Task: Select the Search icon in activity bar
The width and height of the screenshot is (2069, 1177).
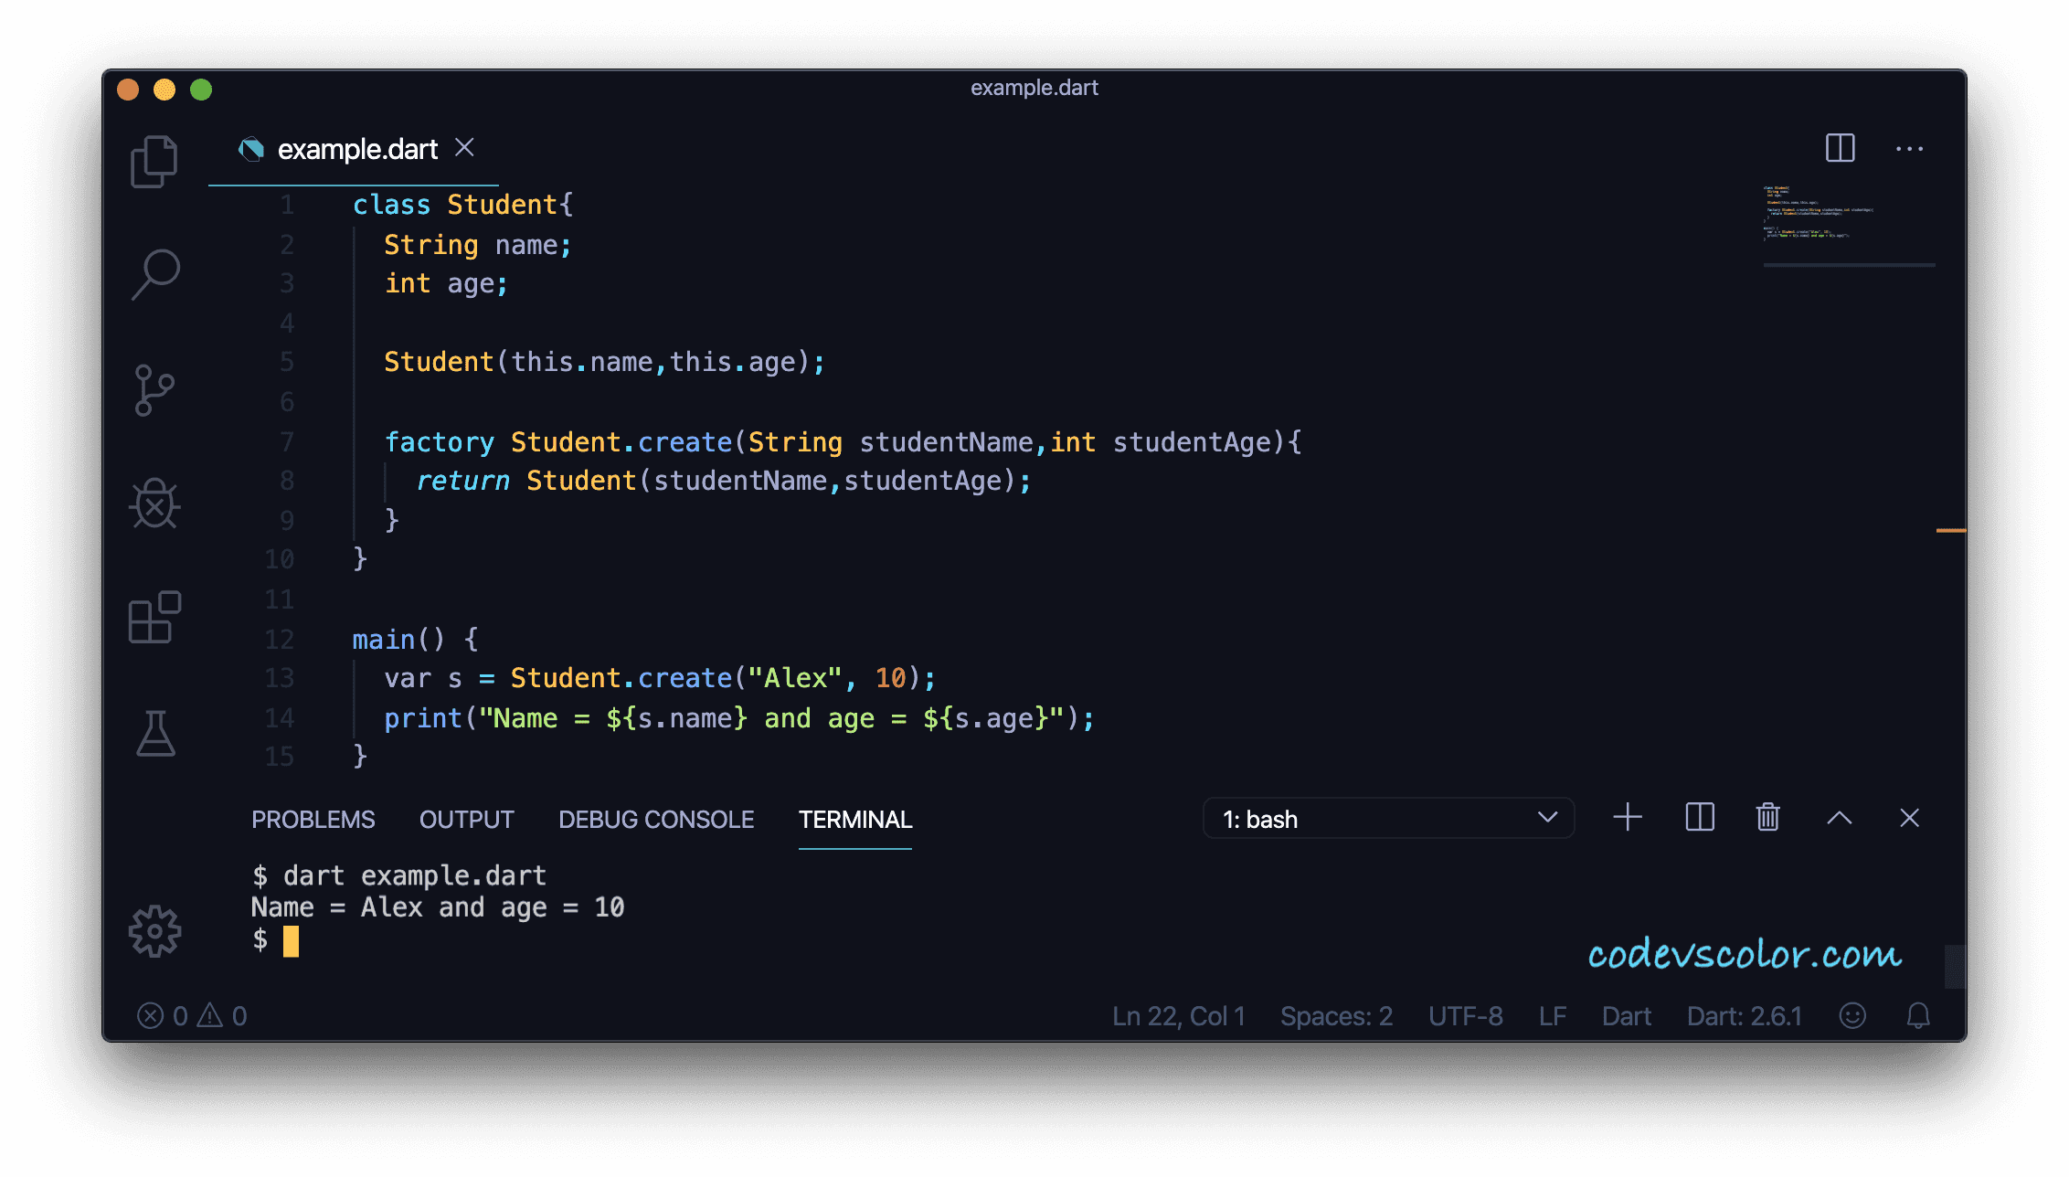Action: pyautogui.click(x=154, y=274)
